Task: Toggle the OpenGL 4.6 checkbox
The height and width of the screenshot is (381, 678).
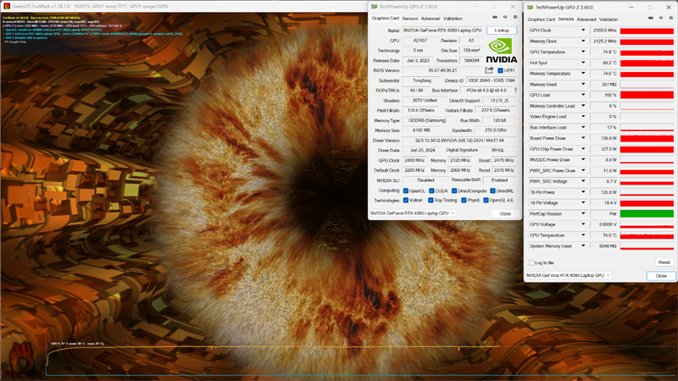Action: click(x=486, y=200)
